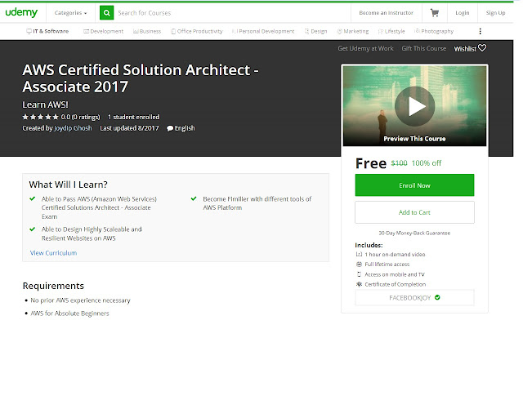Click Get Udemy at Work link
The height and width of the screenshot is (418, 523).
pyautogui.click(x=365, y=48)
